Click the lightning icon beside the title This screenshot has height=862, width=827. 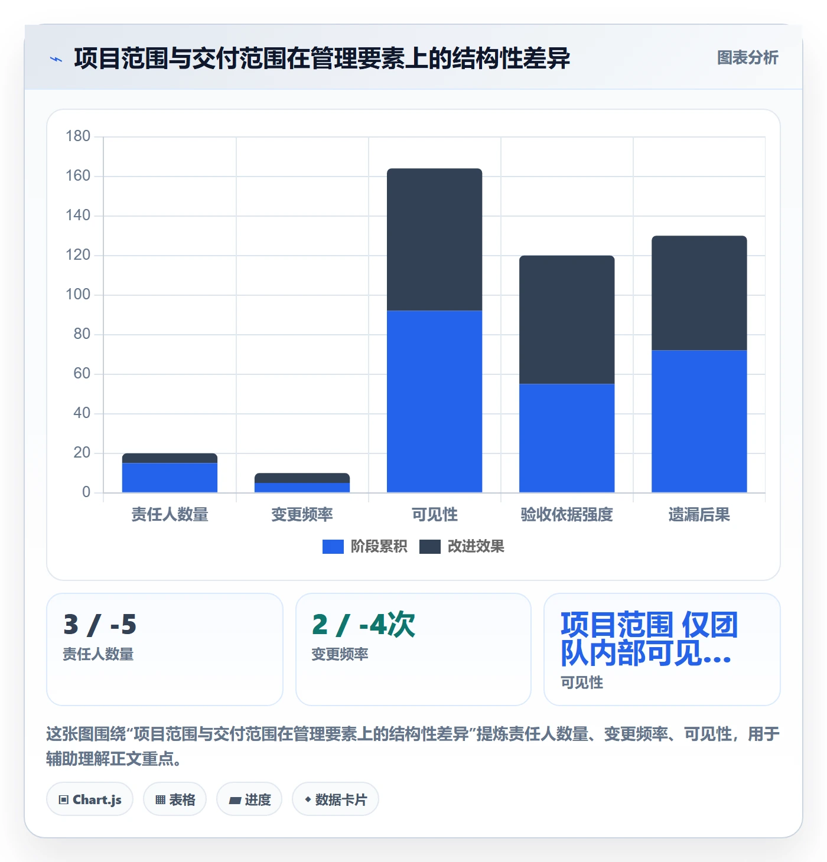pyautogui.click(x=56, y=59)
